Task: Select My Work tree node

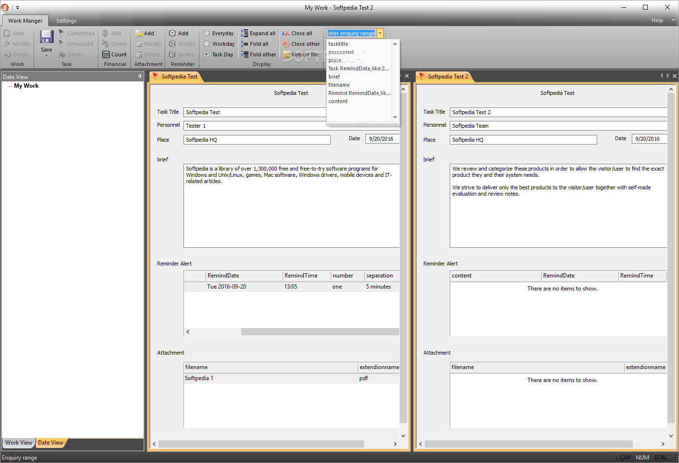Action: click(x=26, y=86)
